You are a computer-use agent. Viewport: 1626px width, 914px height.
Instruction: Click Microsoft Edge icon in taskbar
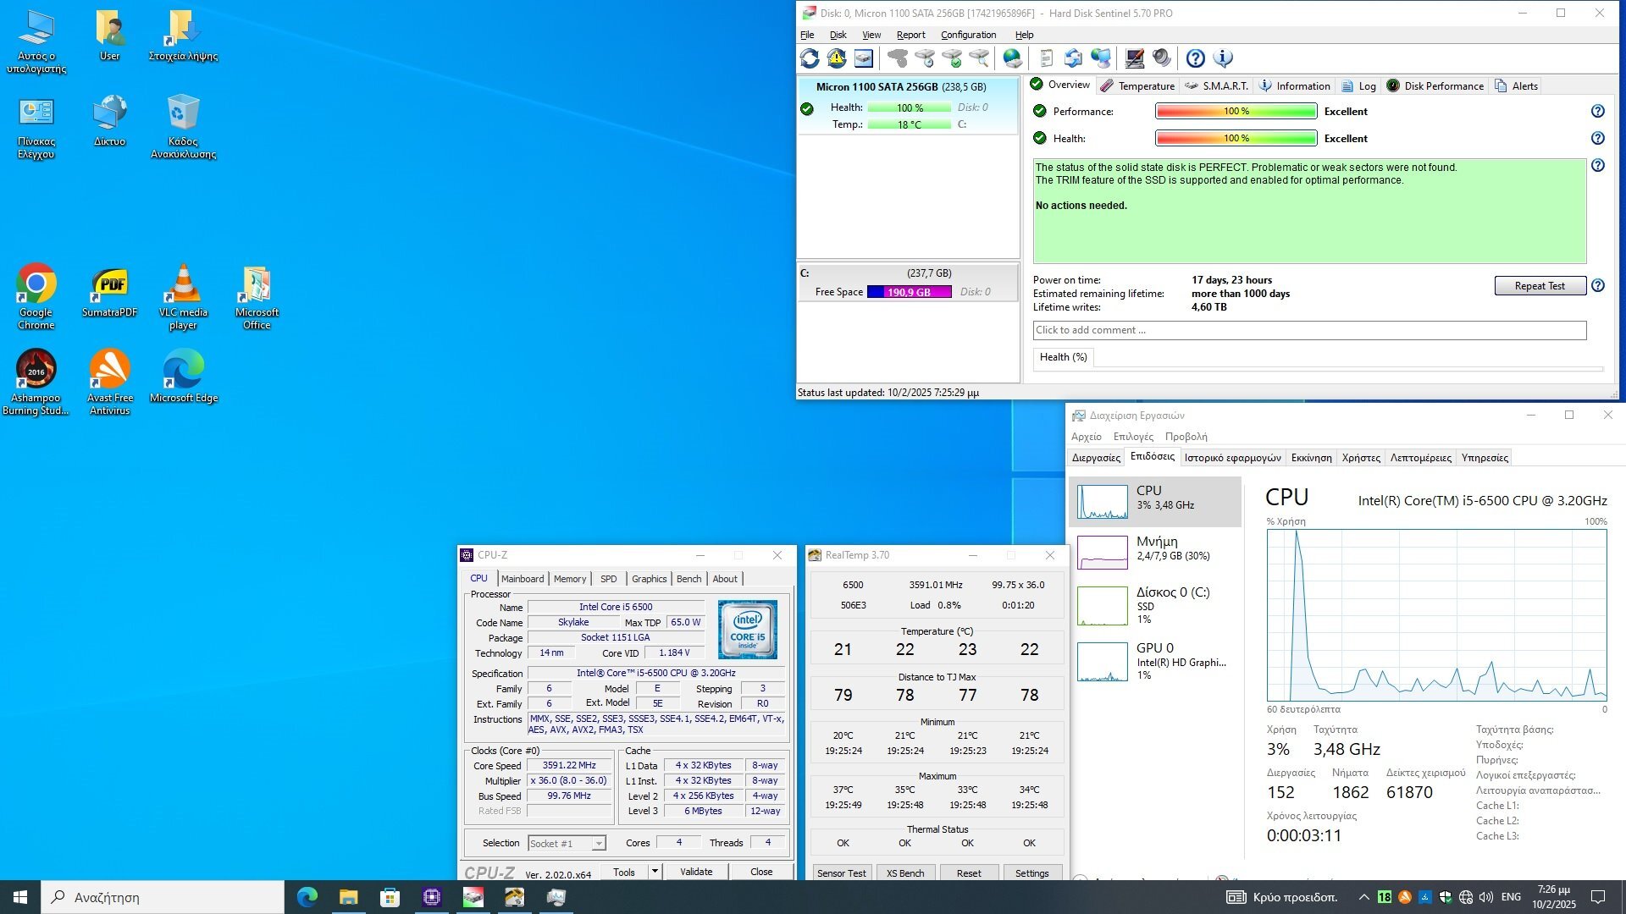(307, 897)
